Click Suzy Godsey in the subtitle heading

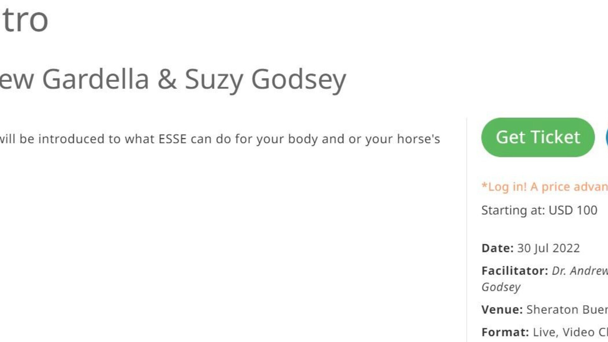(265, 79)
